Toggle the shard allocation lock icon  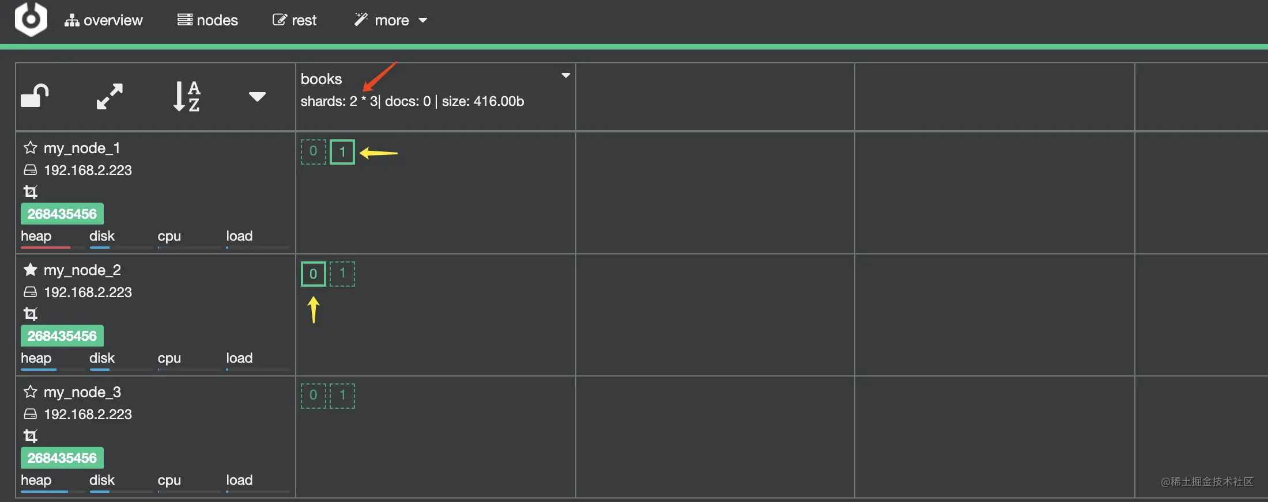click(35, 96)
